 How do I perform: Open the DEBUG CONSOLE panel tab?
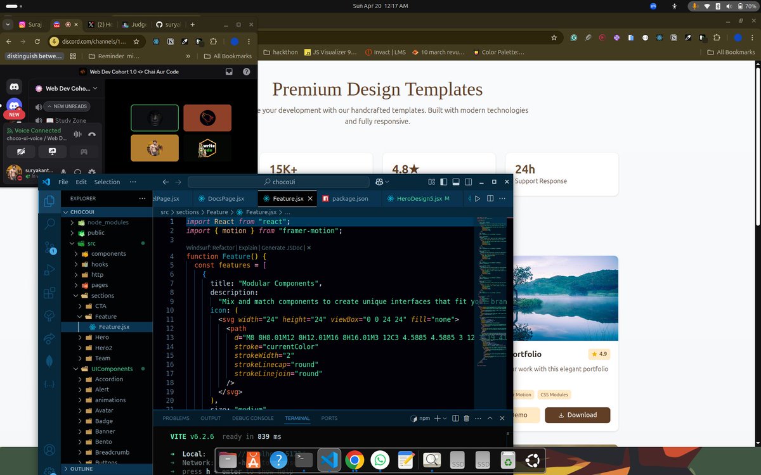(252, 418)
